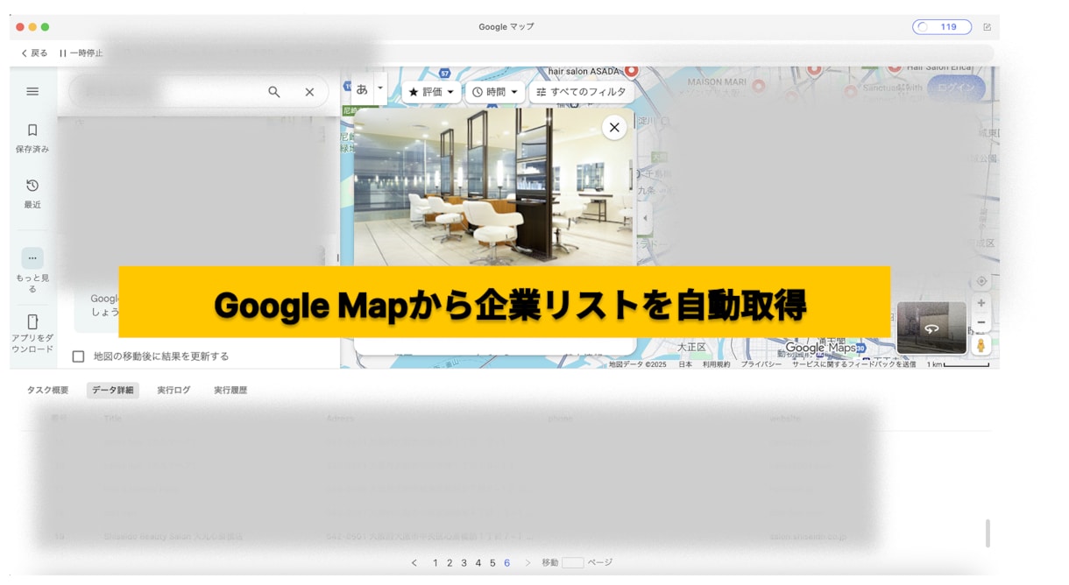This screenshot has width=1069, height=585.
Task: Zoom out the map with the minus button
Action: 981,322
